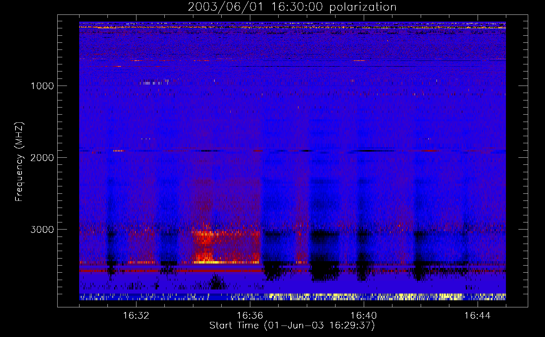Click the 1000 frequency tick label
The image size is (545, 337).
click(x=42, y=86)
